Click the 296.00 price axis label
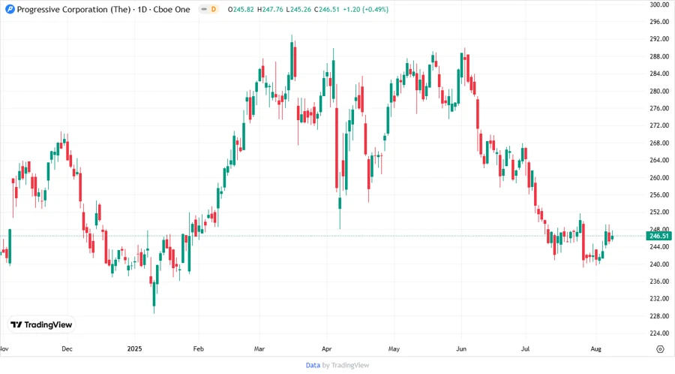Image resolution: width=675 pixels, height=374 pixels. [x=659, y=22]
